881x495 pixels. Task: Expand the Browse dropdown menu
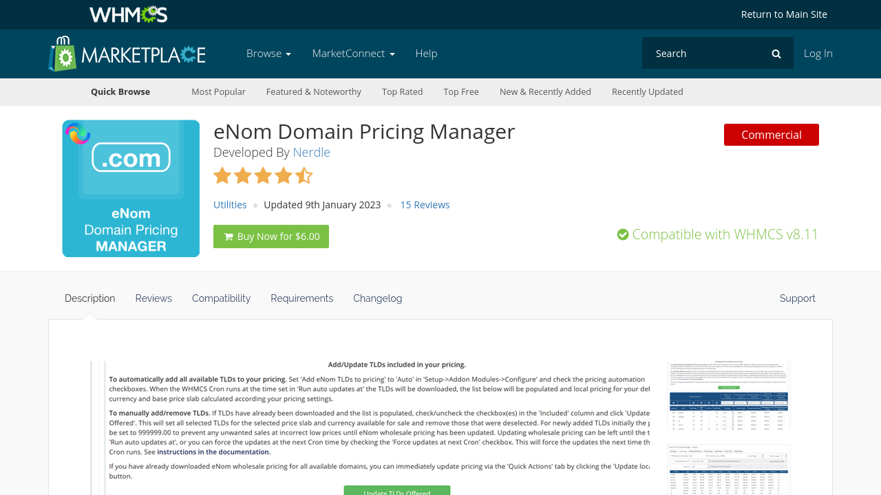click(x=268, y=54)
